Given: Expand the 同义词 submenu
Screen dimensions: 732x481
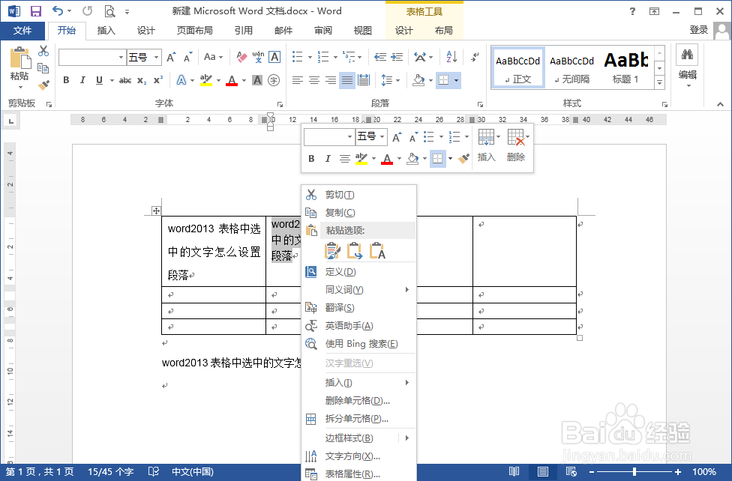Looking at the screenshot, I should [359, 290].
